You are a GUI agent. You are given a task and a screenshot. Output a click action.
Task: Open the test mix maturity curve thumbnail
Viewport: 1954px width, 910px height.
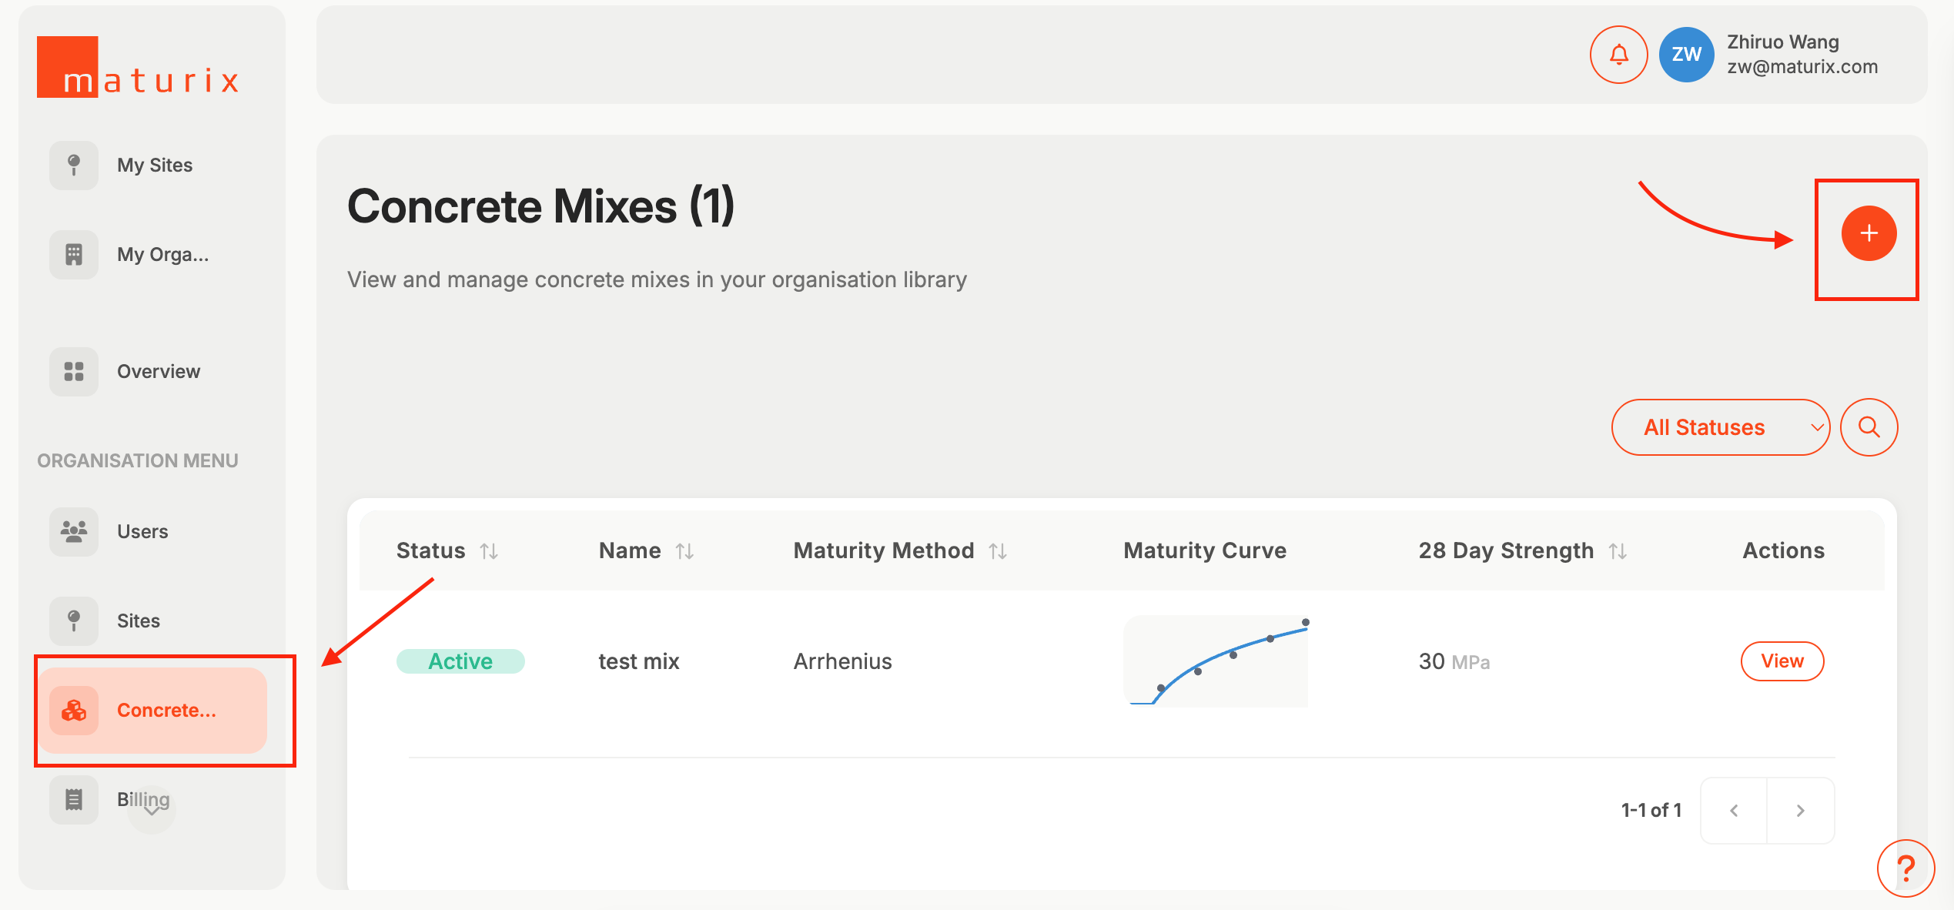[1216, 661]
